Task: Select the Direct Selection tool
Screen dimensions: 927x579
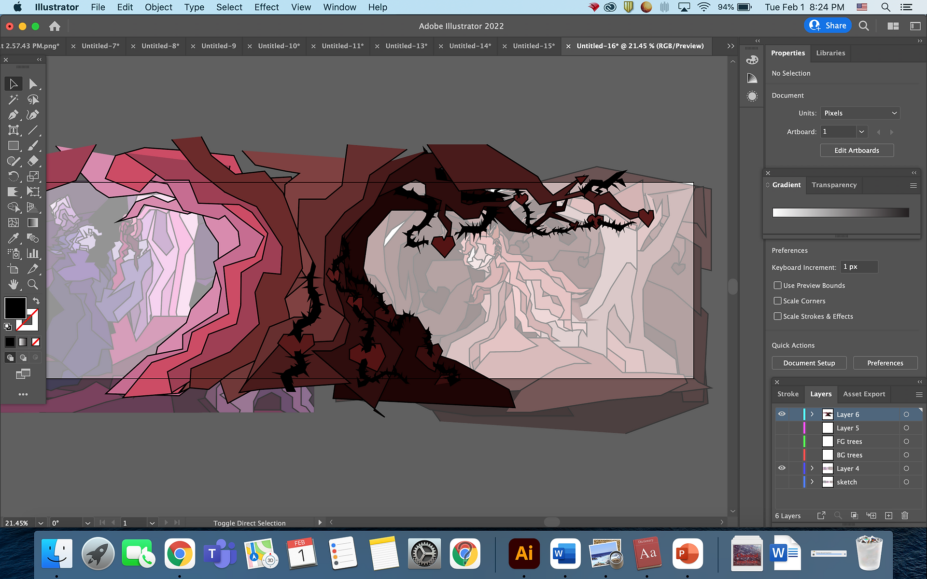Action: (33, 84)
